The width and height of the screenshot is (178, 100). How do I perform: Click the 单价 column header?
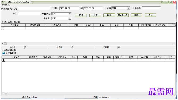98,57
